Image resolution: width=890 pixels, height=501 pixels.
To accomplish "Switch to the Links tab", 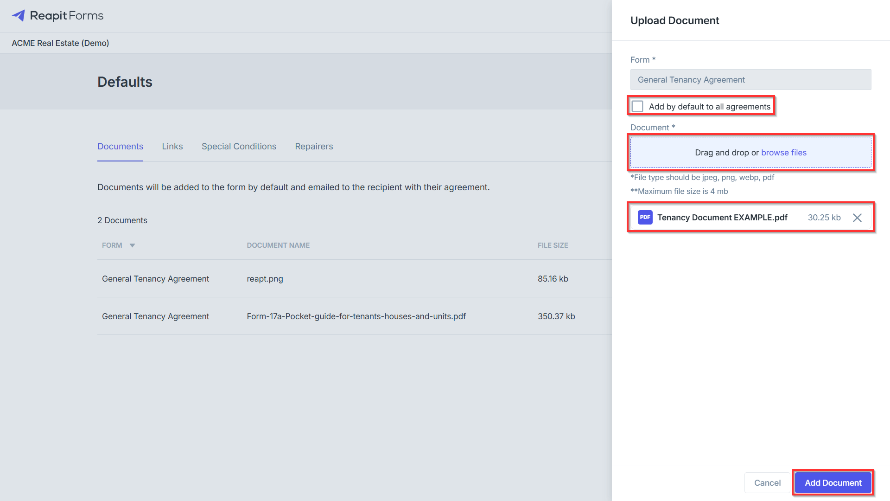I will (172, 147).
